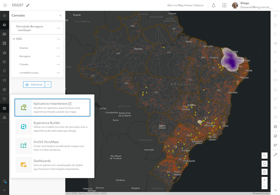Zoom out on the map with minus button
This screenshot has width=280, height=195.
point(264,187)
